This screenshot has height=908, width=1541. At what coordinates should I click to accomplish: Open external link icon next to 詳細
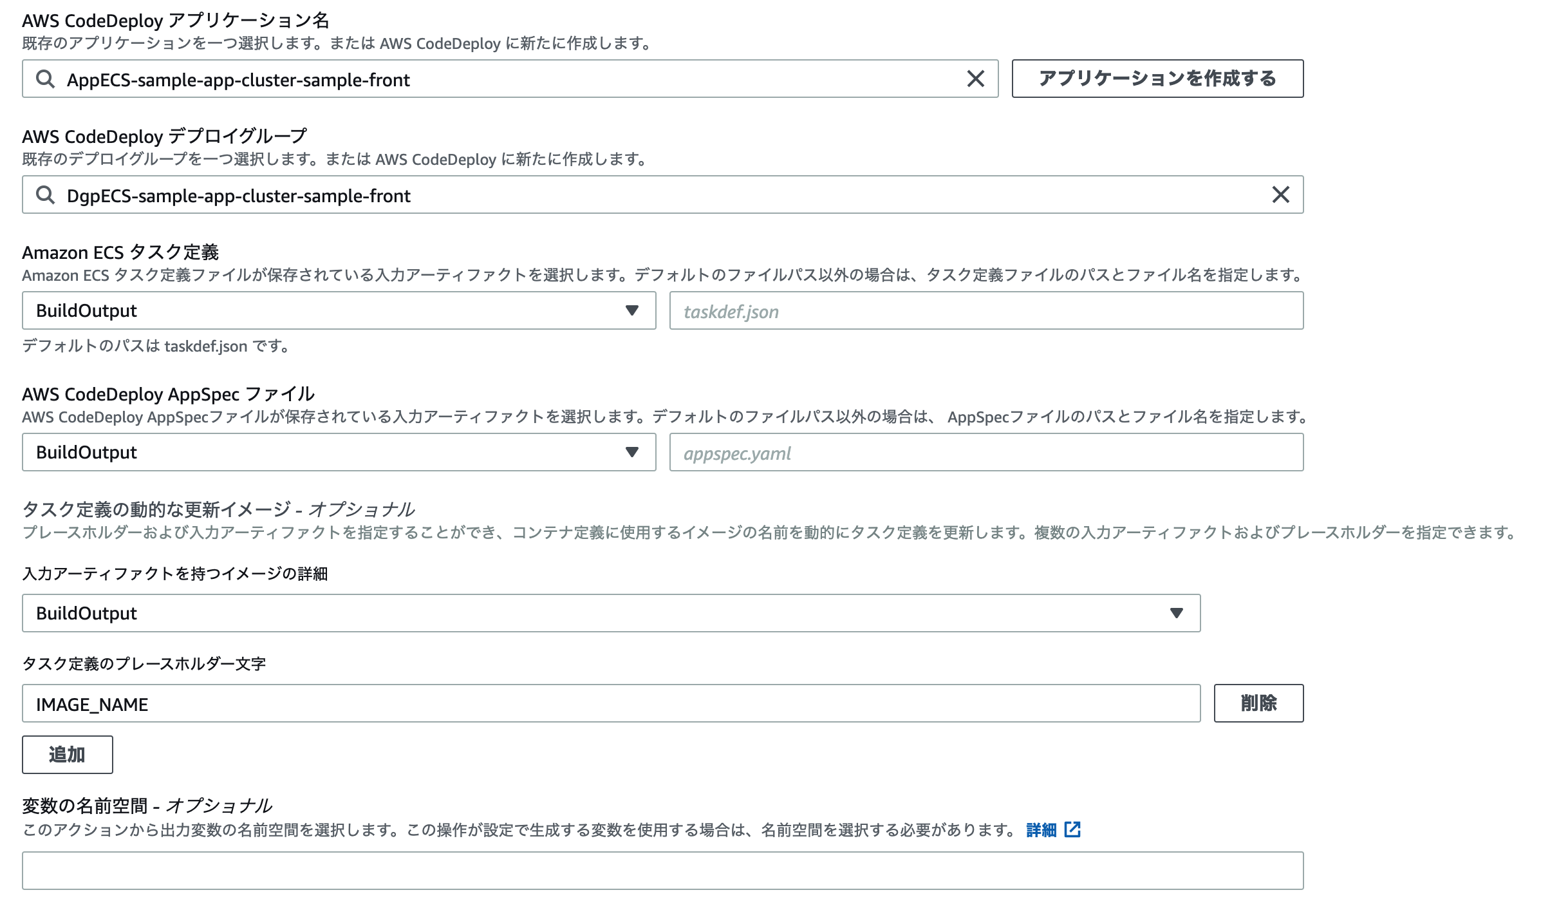coord(1072,829)
